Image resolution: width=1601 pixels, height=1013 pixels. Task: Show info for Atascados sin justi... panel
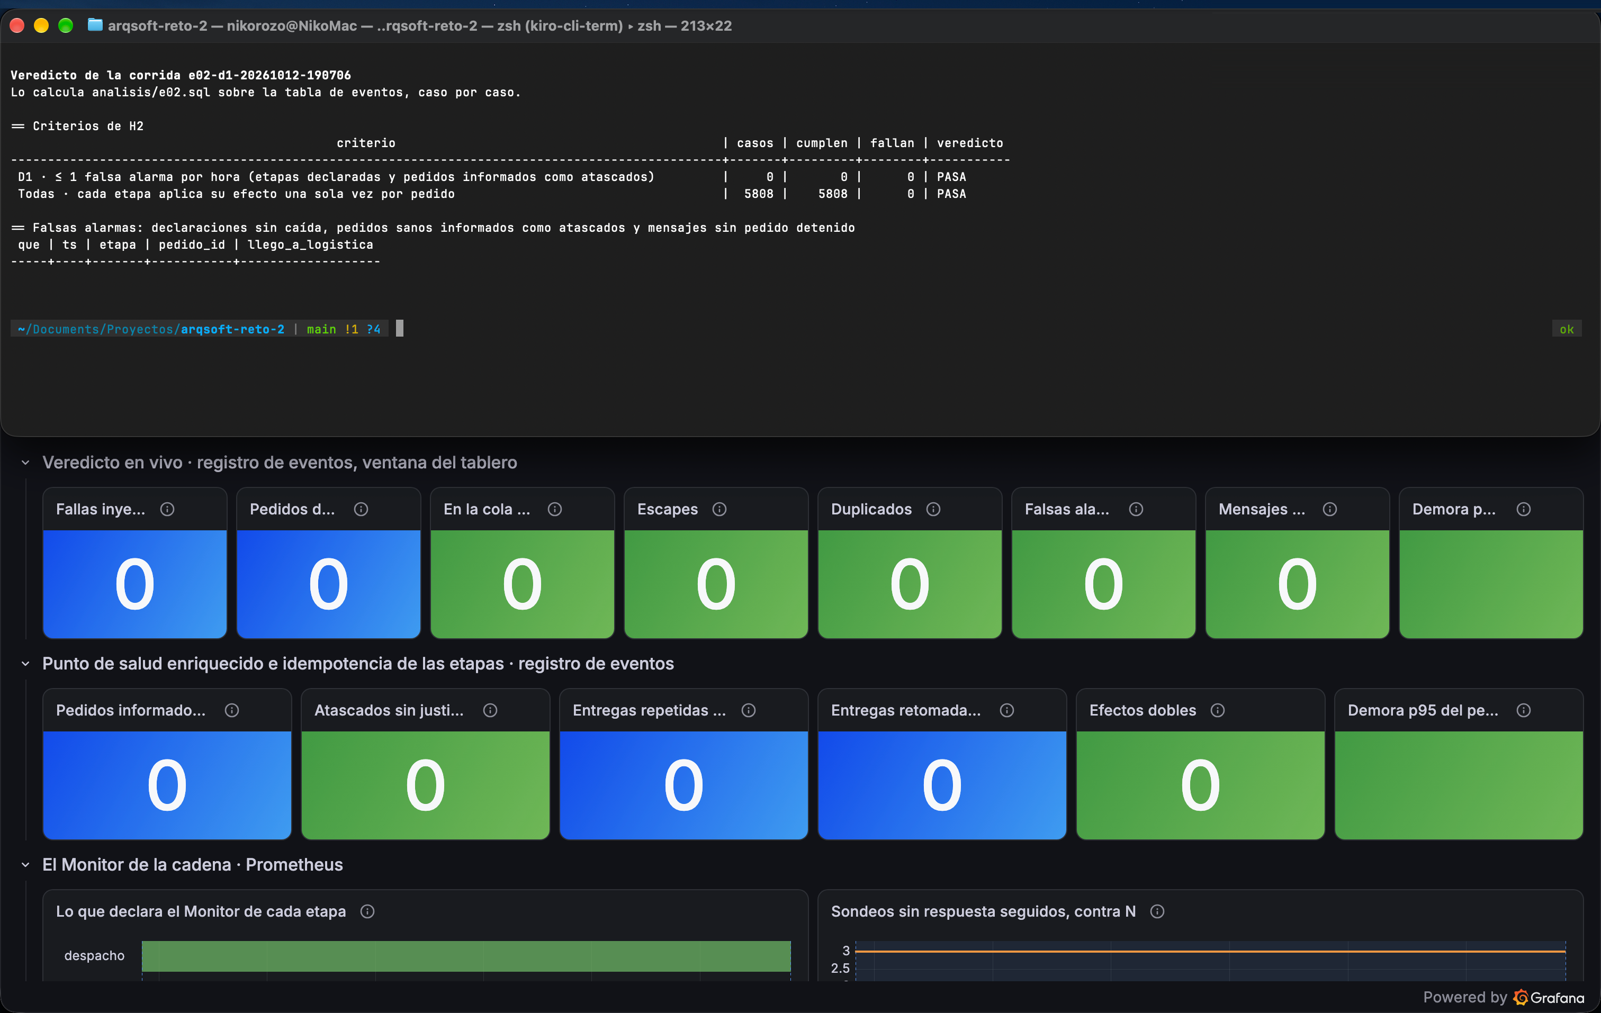[x=490, y=711]
